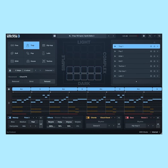Toggle the melody piano roll lock
168x168 pixels.
(x=9, y=103)
